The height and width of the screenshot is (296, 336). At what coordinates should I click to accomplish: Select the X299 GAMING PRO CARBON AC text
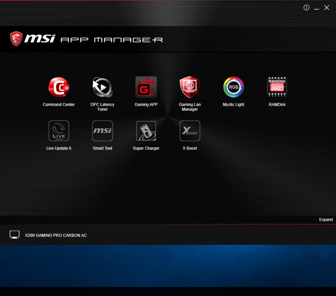coord(56,235)
